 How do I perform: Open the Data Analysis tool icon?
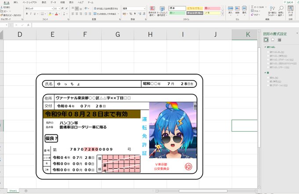[290, 11]
